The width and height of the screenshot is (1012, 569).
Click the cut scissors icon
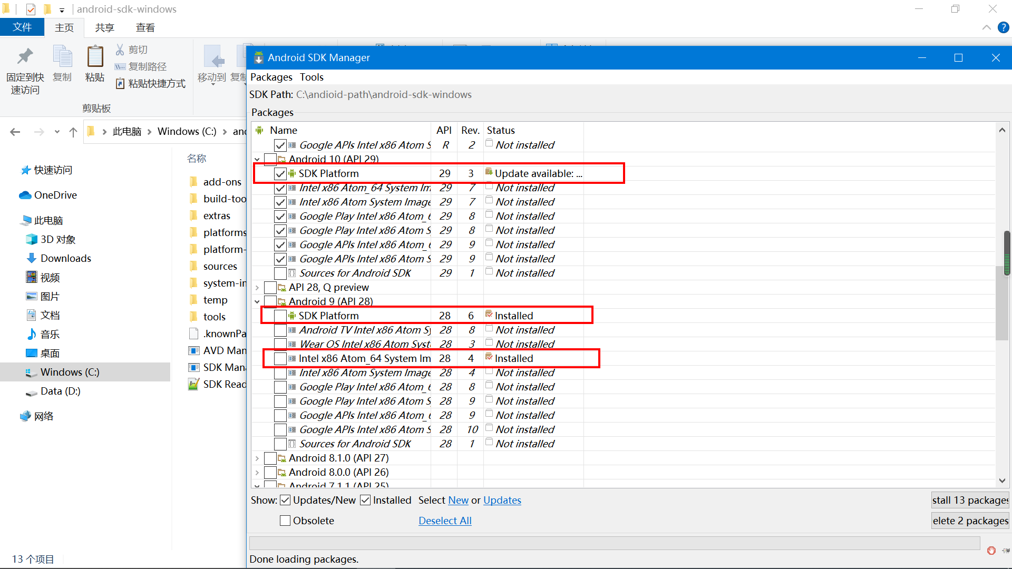[x=120, y=50]
